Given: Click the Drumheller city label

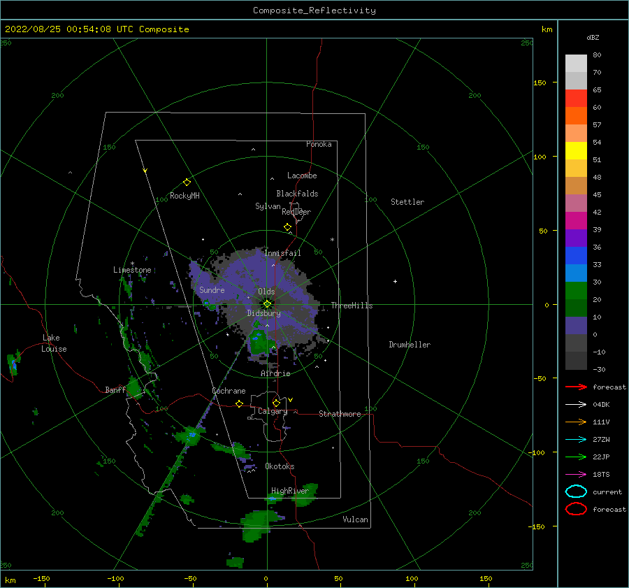Looking at the screenshot, I should pos(410,345).
